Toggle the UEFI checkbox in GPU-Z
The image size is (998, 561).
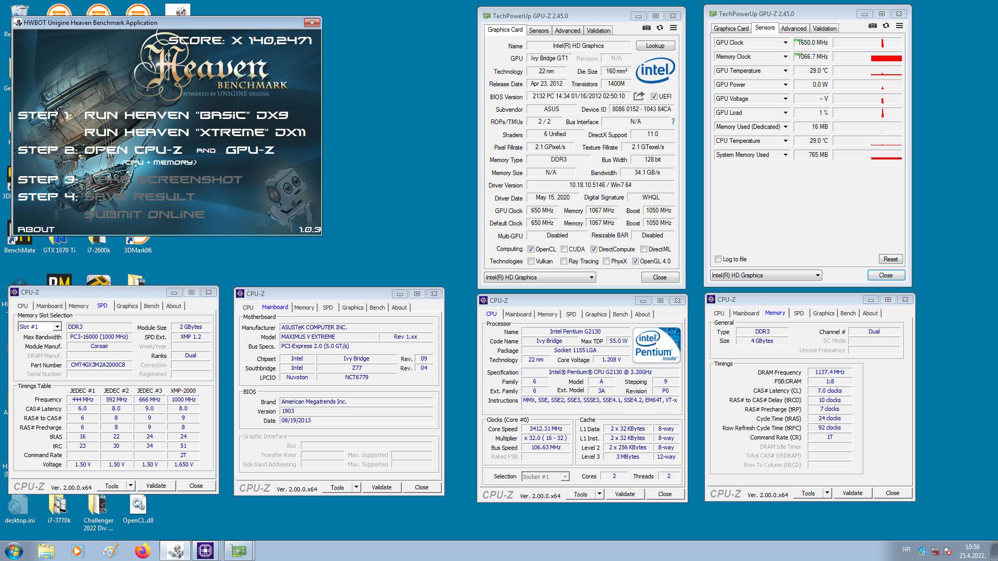[x=654, y=97]
